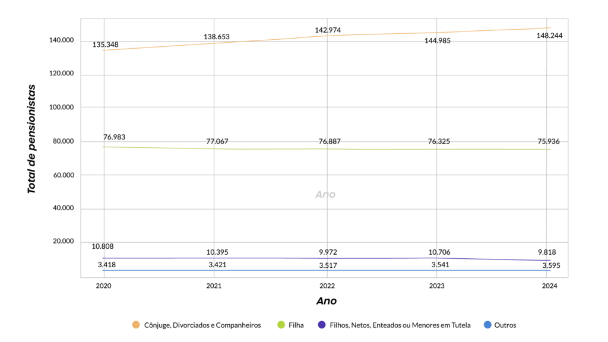
Task: Toggle the Cônjuge, Divorciados e Companheiros legend label
Action: tap(202, 325)
